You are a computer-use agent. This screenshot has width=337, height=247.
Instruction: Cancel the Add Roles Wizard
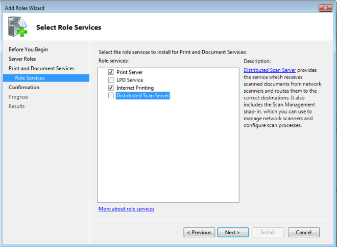point(304,232)
